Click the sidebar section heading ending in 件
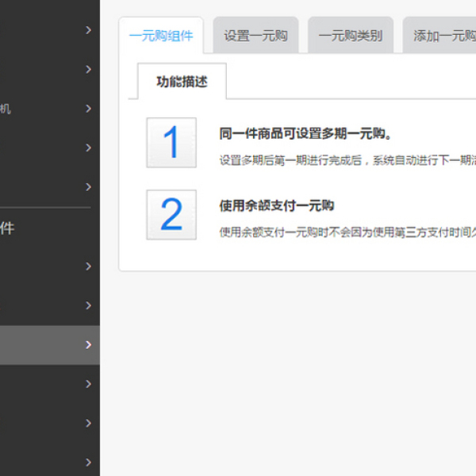The width and height of the screenshot is (476, 476). coord(6,228)
